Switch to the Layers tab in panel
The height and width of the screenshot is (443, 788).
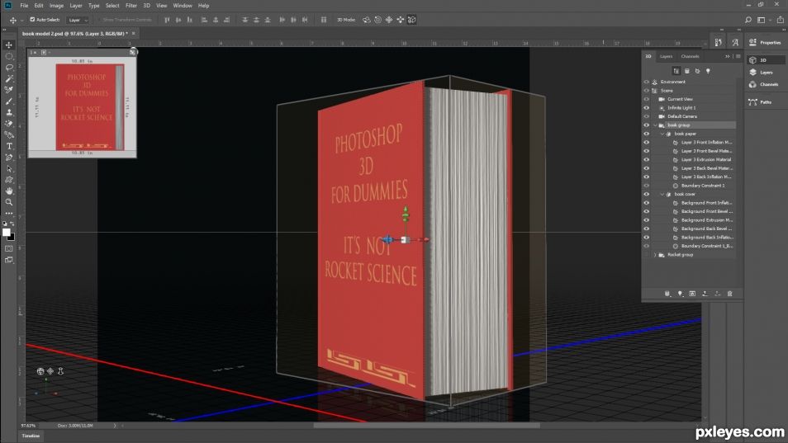click(x=666, y=56)
